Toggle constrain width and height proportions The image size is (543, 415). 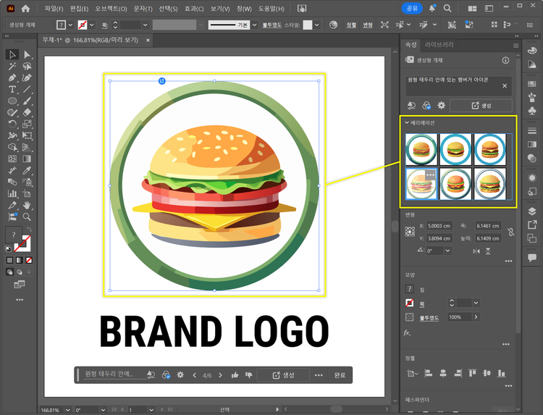(511, 232)
